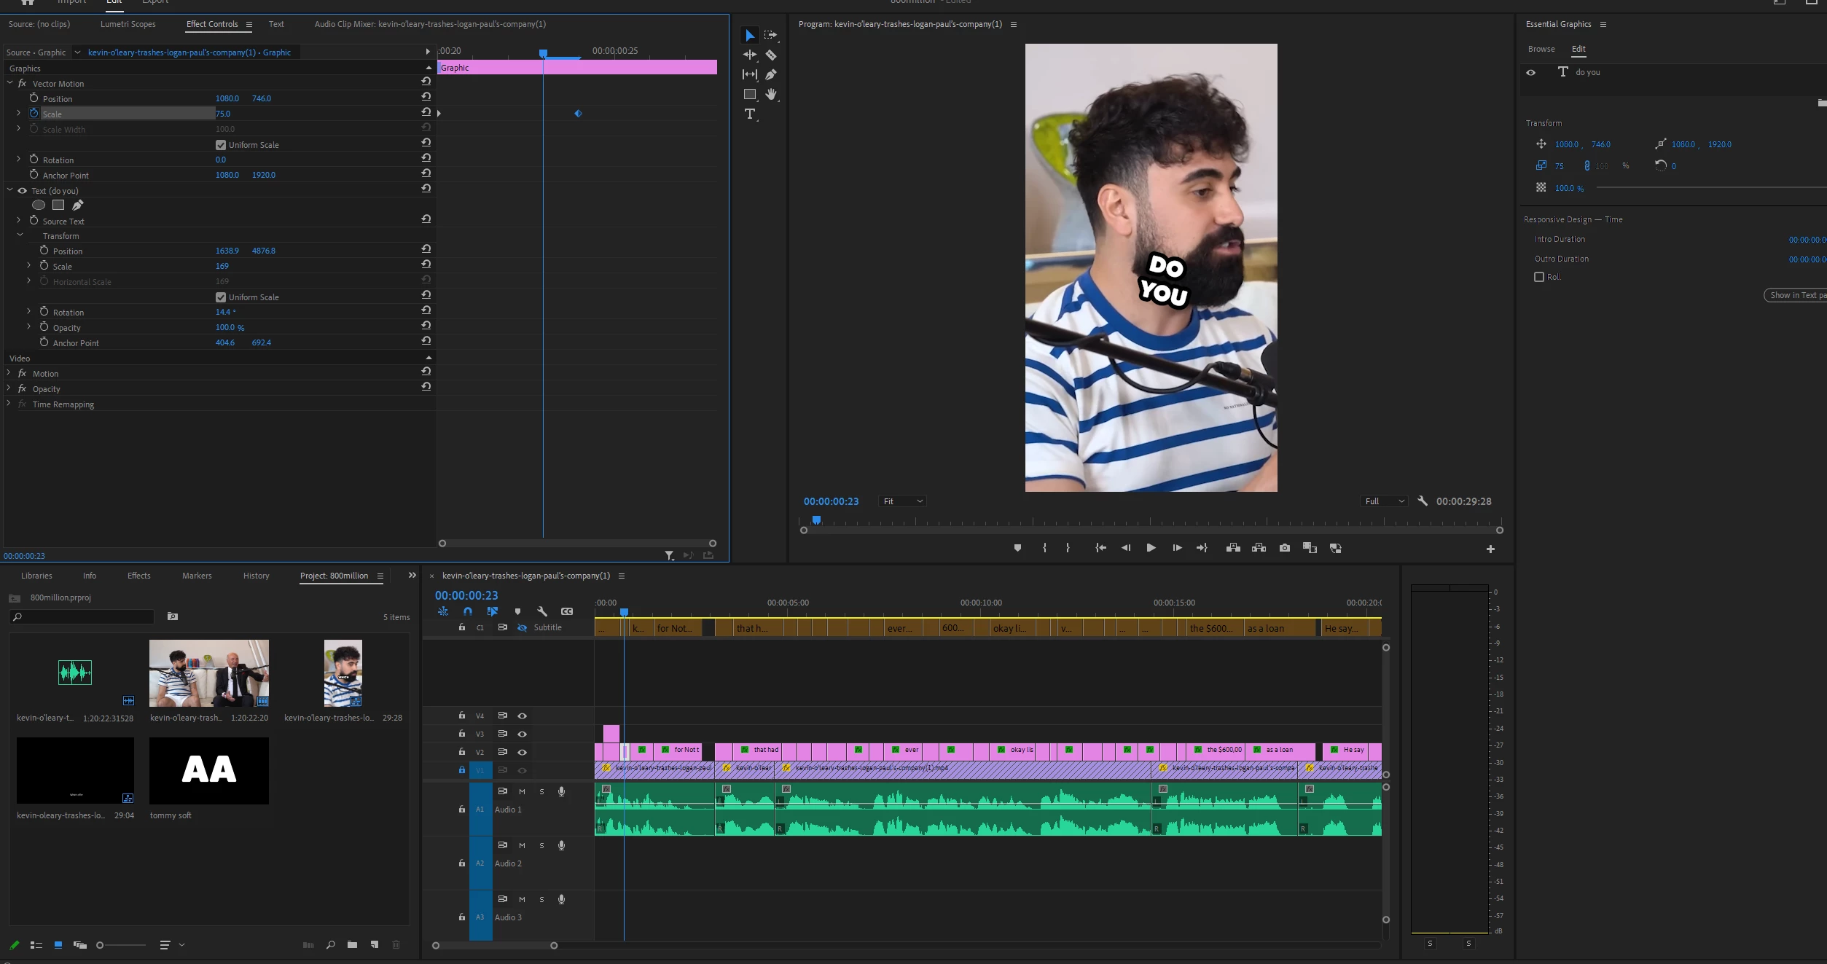This screenshot has height=964, width=1827.
Task: Click the Export Frame camera icon
Action: click(x=1284, y=548)
